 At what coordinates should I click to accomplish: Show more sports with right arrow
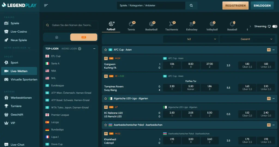[250, 26]
